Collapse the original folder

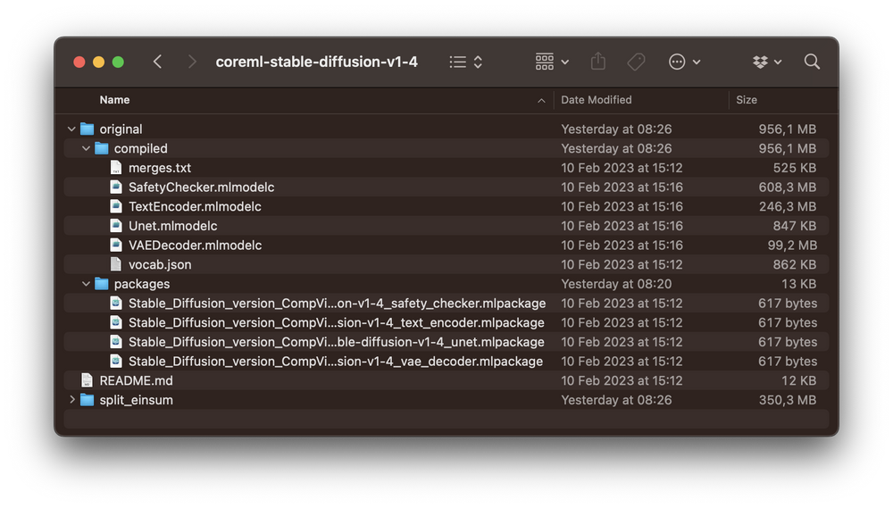tap(71, 129)
